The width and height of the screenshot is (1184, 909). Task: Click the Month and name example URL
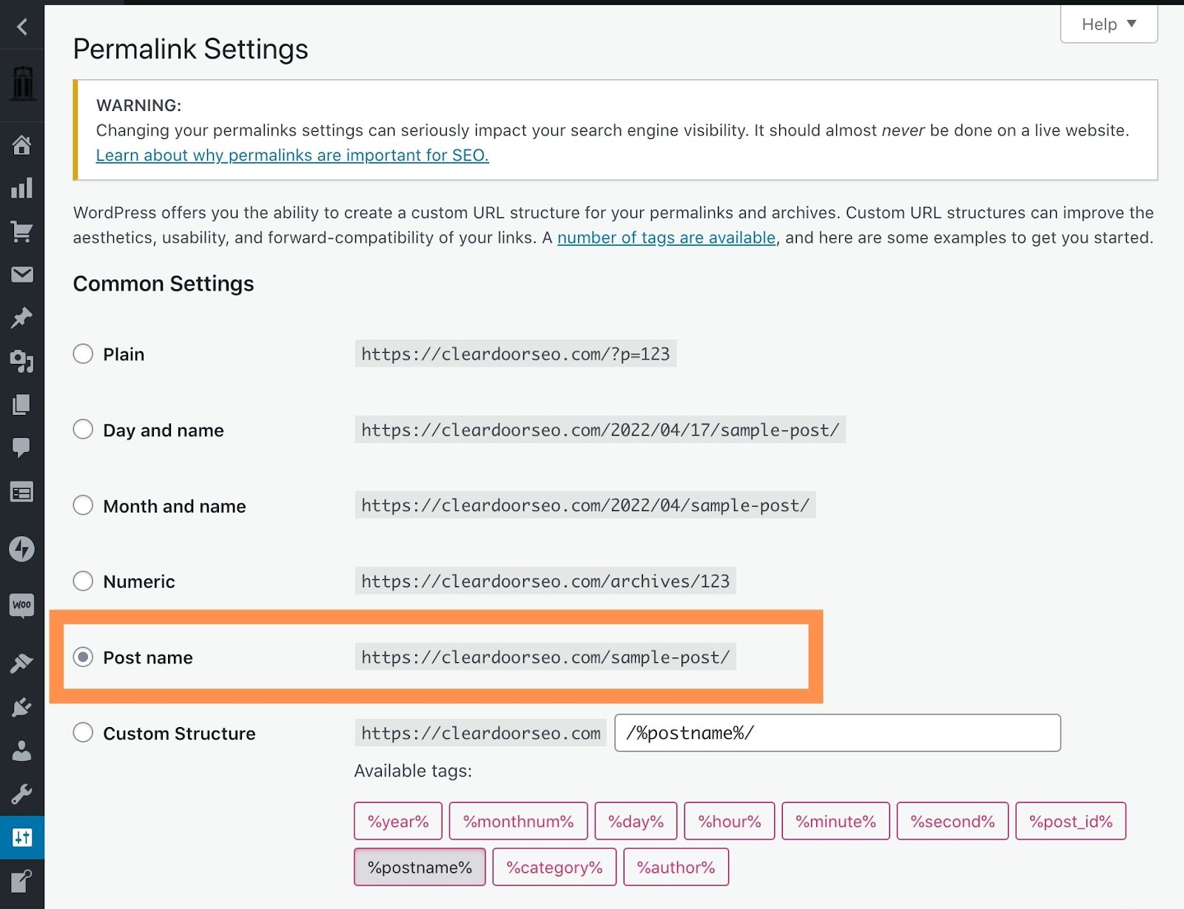click(x=585, y=505)
